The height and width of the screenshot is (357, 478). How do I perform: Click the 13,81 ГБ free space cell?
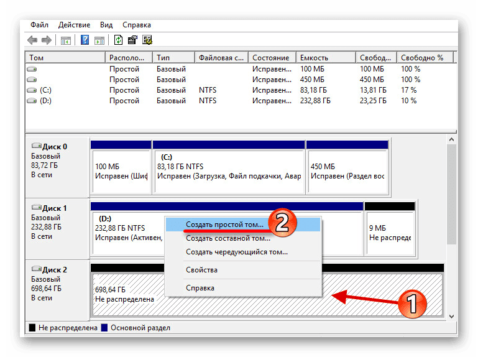coord(373,90)
